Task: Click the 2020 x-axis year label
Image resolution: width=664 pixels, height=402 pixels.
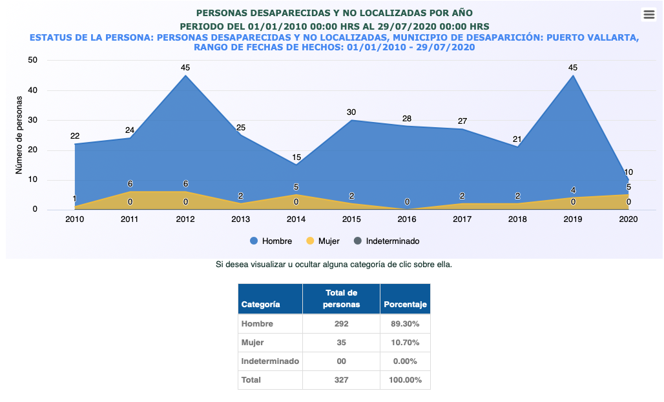Action: 628,219
